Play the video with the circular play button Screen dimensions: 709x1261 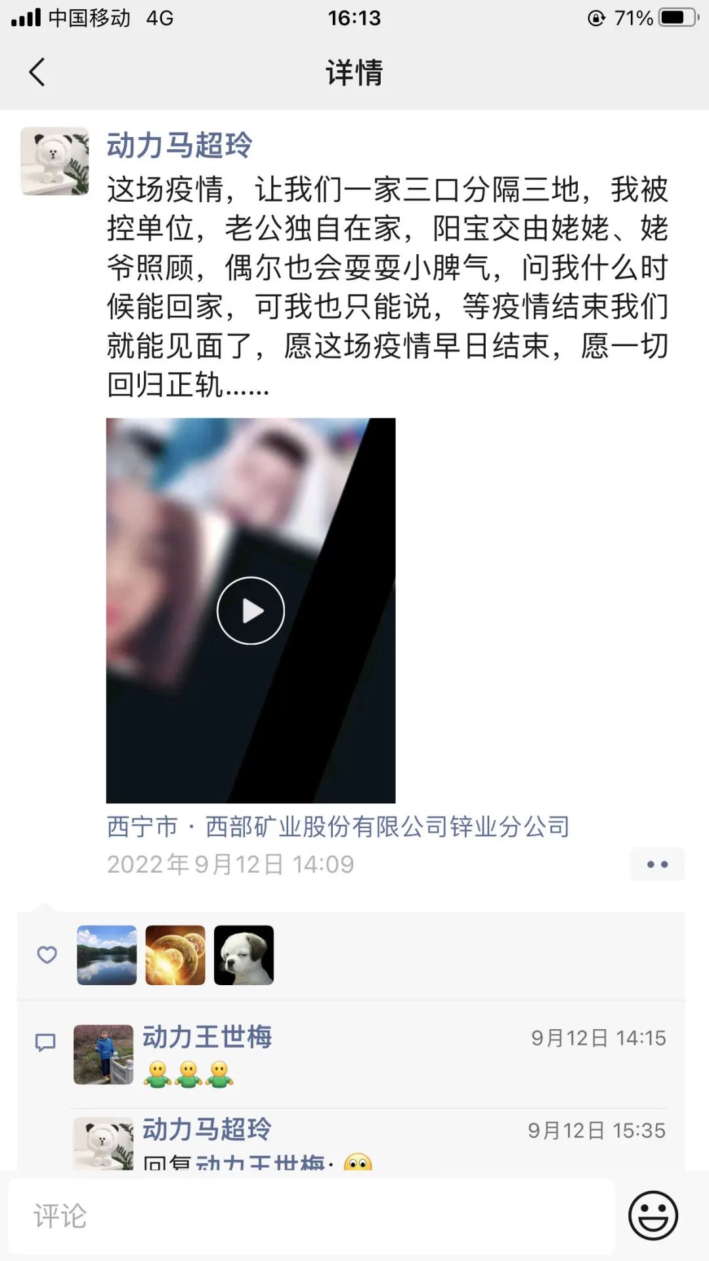pyautogui.click(x=251, y=611)
